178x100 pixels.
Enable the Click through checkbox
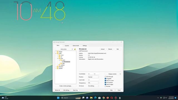105,77
